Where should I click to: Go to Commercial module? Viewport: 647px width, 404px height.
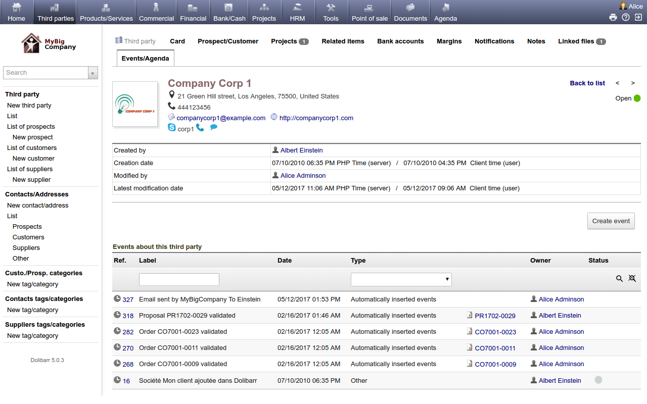(x=156, y=12)
